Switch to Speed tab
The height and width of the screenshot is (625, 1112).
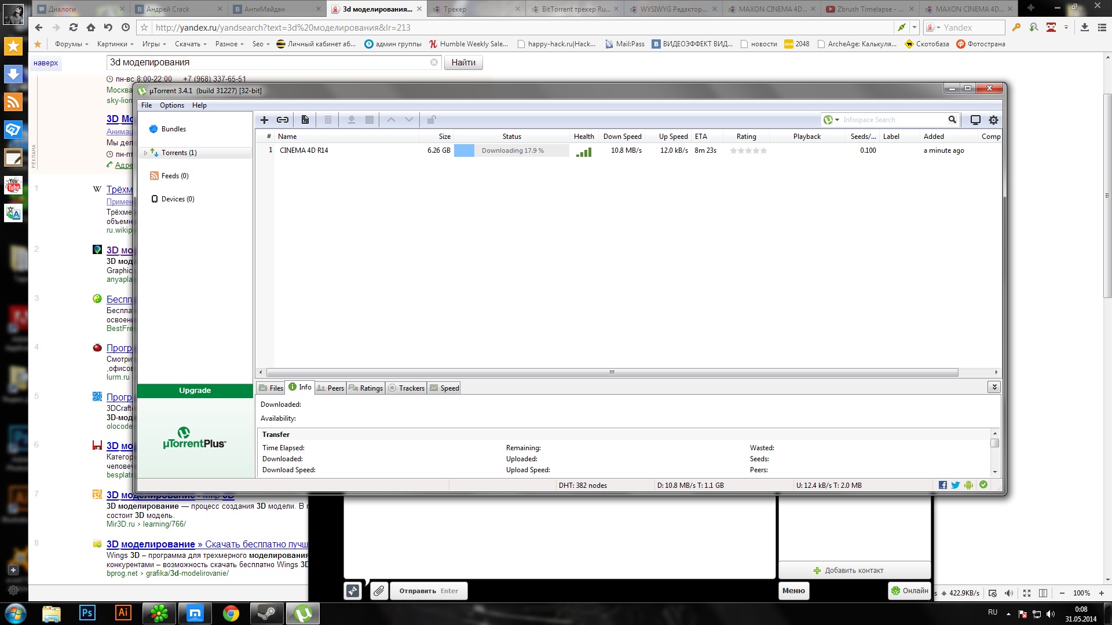(444, 388)
